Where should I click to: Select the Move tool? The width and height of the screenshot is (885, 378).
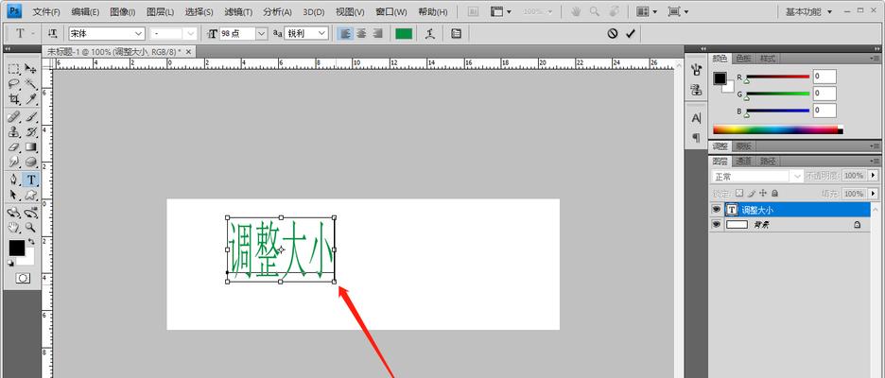[30, 69]
